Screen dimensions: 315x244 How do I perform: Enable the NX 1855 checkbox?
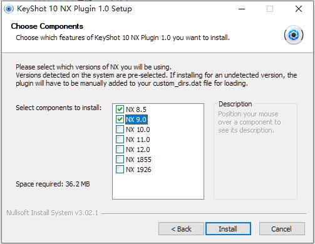(x=120, y=160)
